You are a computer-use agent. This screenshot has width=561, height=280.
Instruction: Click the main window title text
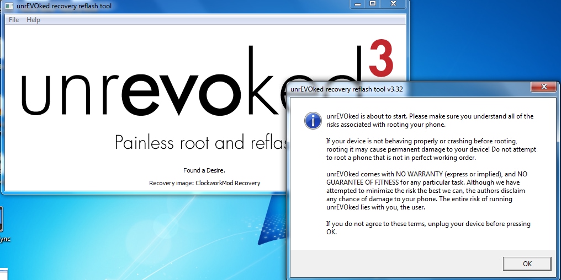pyautogui.click(x=64, y=6)
